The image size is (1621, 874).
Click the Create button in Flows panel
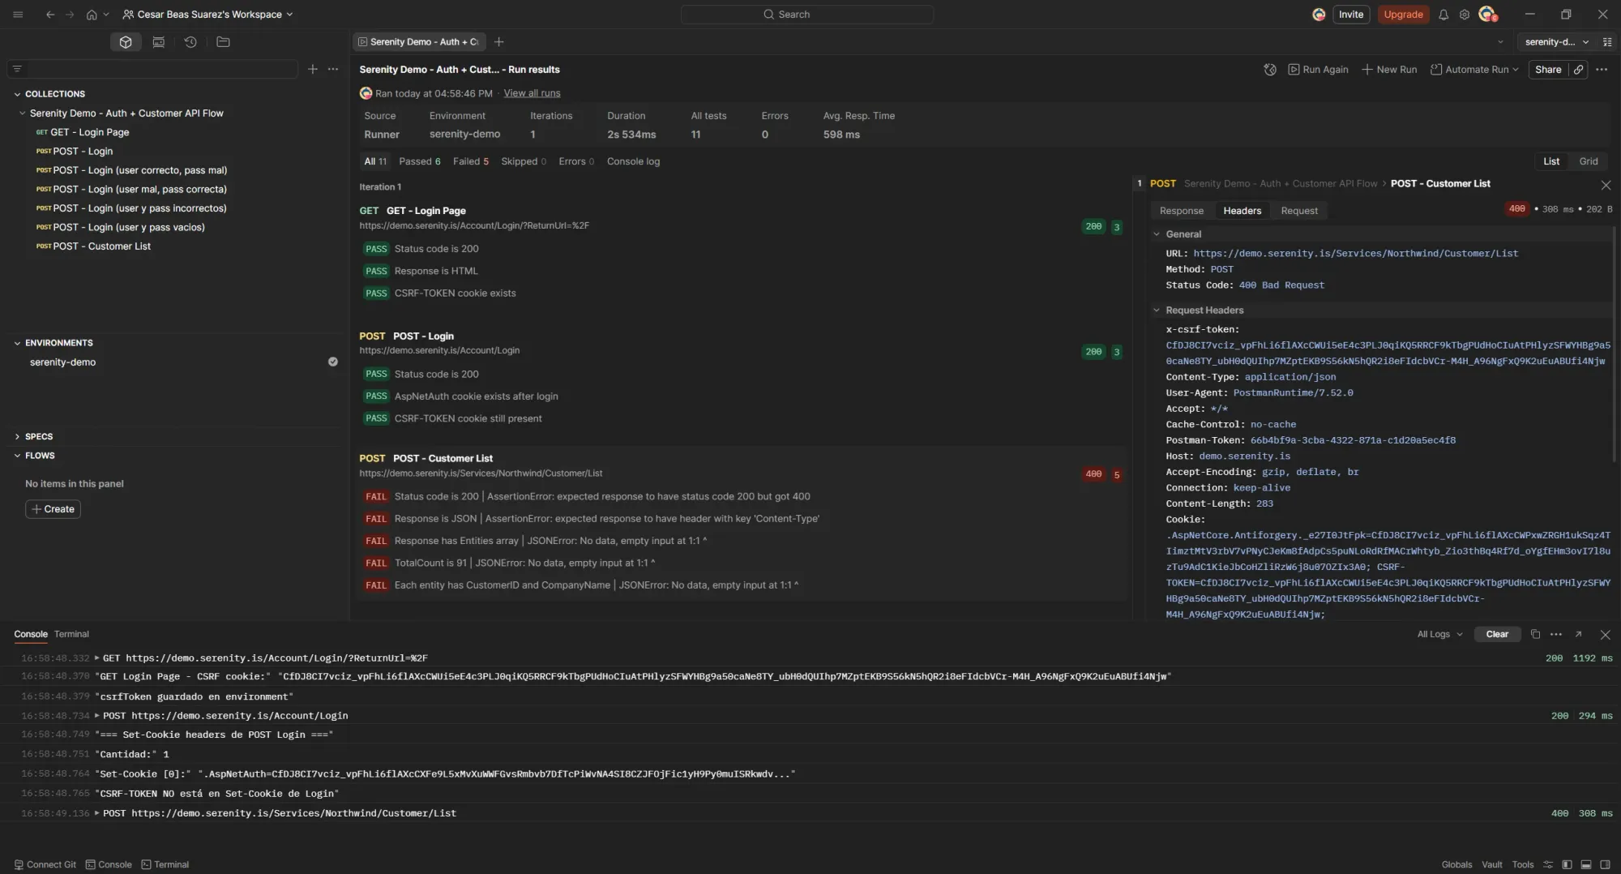pos(53,508)
